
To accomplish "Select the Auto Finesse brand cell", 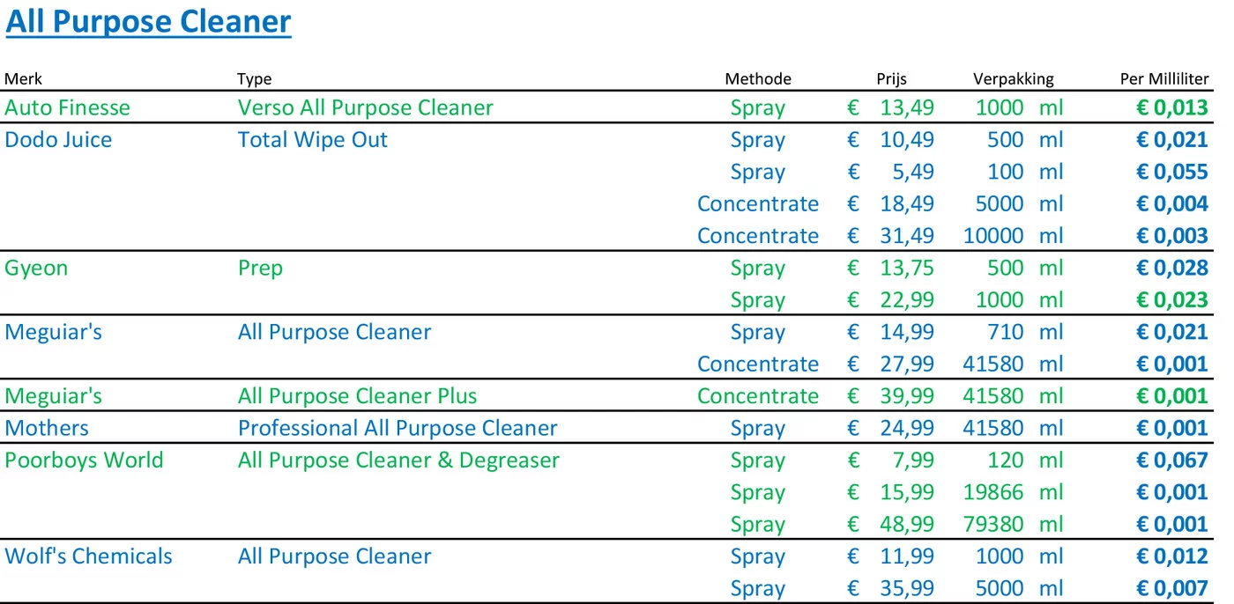I will [x=67, y=107].
